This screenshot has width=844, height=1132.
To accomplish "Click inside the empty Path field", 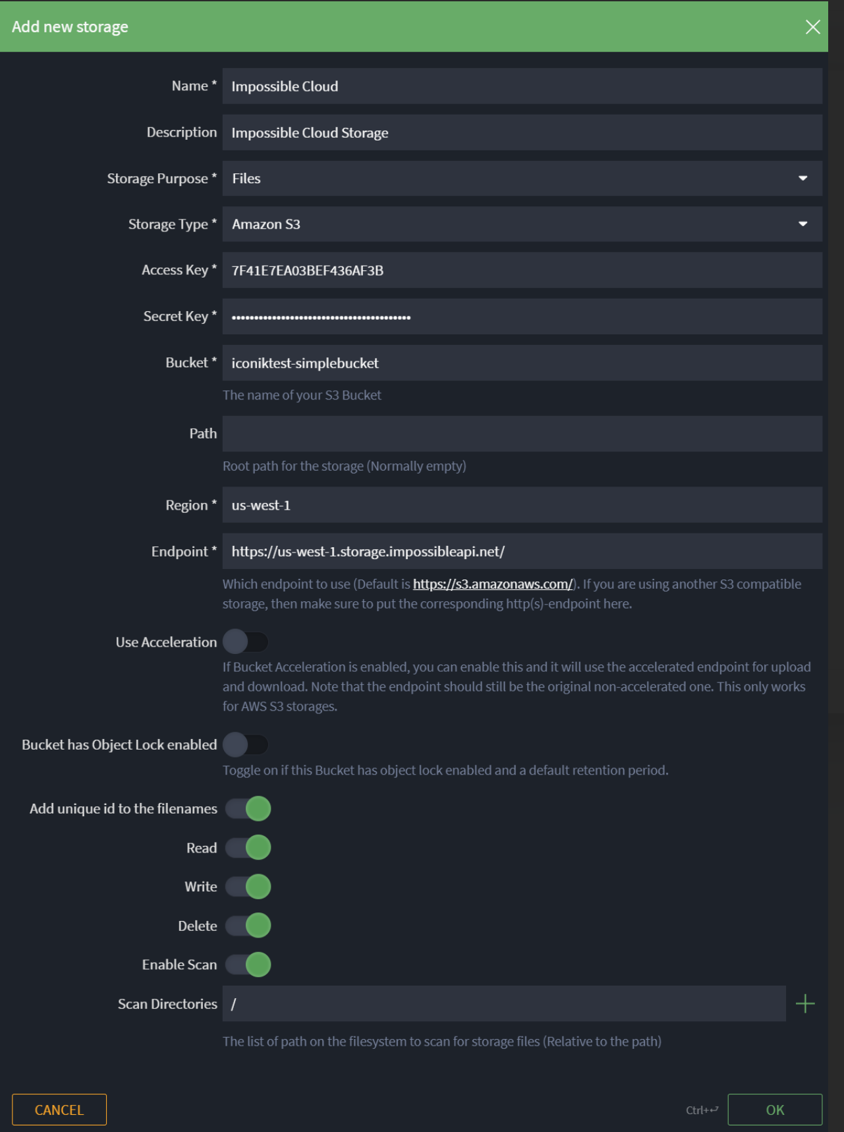I will [x=520, y=434].
